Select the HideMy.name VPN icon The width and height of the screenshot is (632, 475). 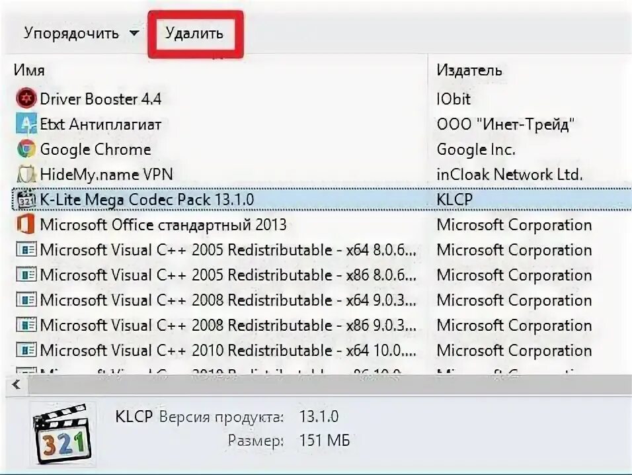point(26,174)
